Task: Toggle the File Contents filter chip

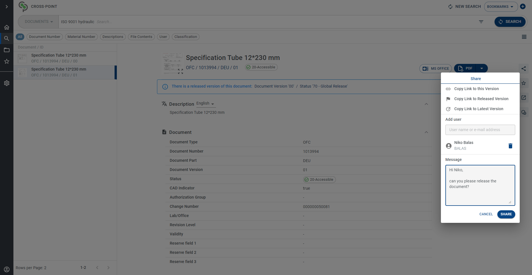Action: point(141,37)
